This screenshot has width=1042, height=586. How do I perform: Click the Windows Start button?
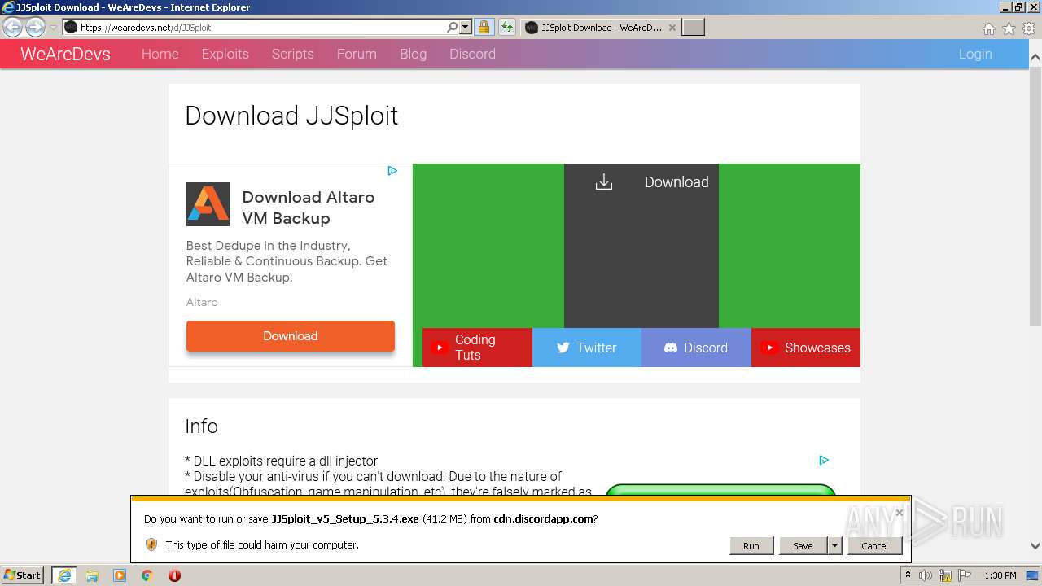click(23, 575)
